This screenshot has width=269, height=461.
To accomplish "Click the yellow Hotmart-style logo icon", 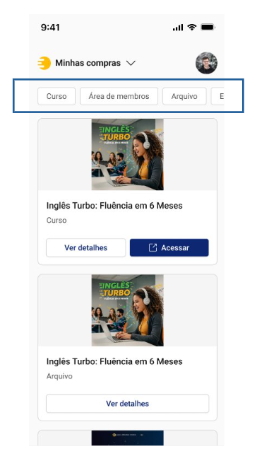I will (44, 63).
